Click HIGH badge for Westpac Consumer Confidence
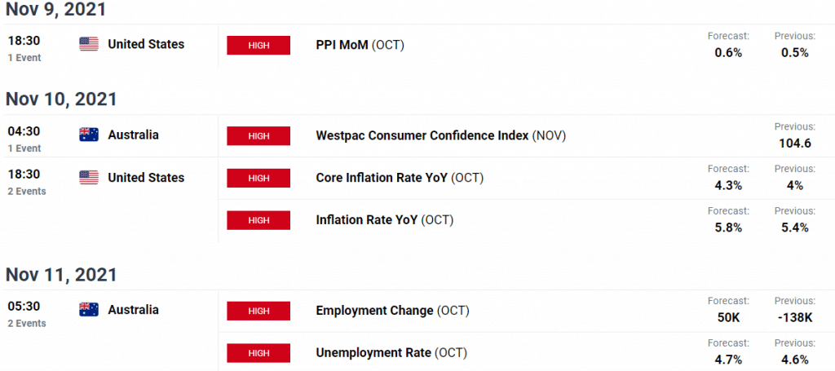This screenshot has height=371, width=835. pyautogui.click(x=258, y=135)
